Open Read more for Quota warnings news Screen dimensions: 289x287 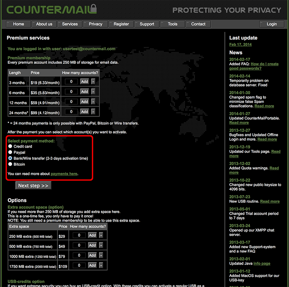click(254, 170)
